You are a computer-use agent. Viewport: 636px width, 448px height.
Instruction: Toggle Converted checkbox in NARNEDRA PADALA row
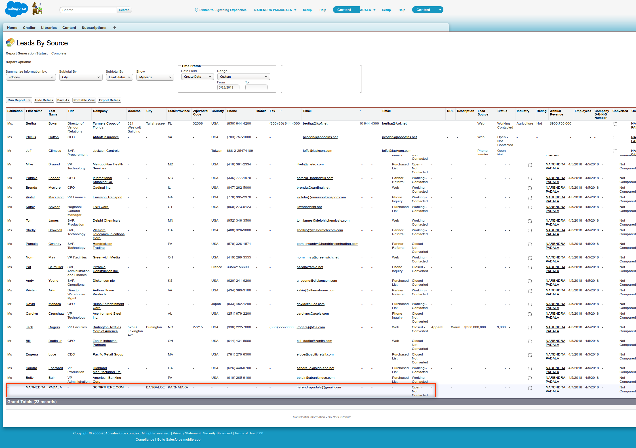(x=530, y=388)
